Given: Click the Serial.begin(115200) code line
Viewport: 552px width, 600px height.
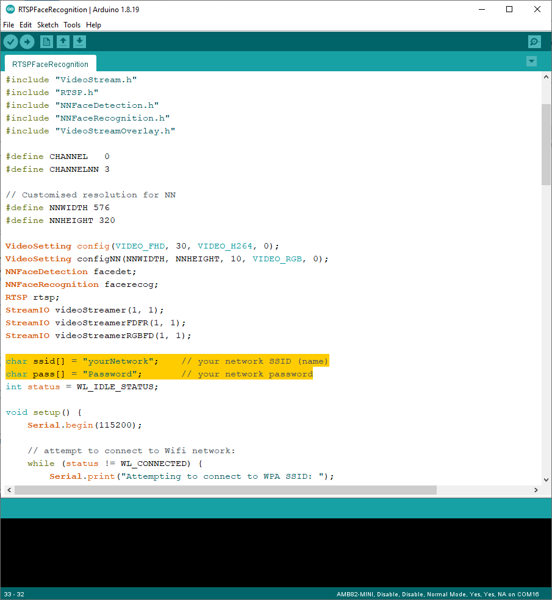Looking at the screenshot, I should tap(84, 425).
